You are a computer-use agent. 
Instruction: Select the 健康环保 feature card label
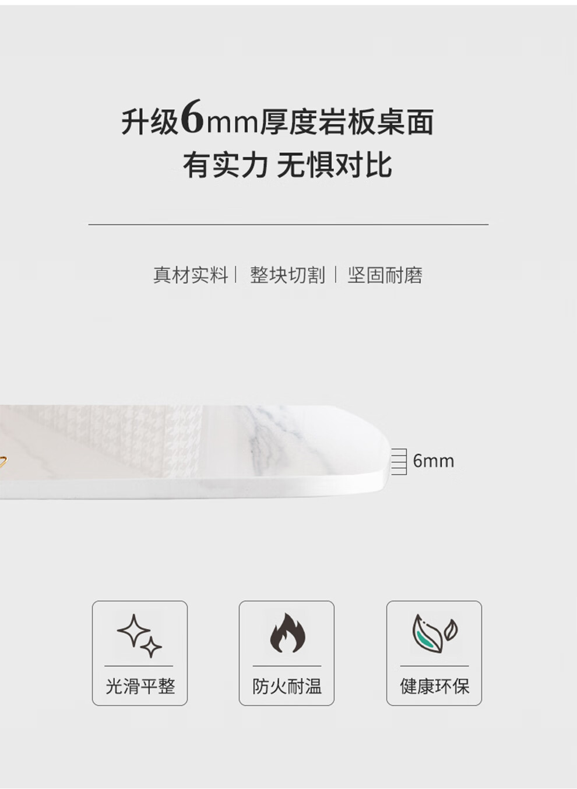point(434,686)
